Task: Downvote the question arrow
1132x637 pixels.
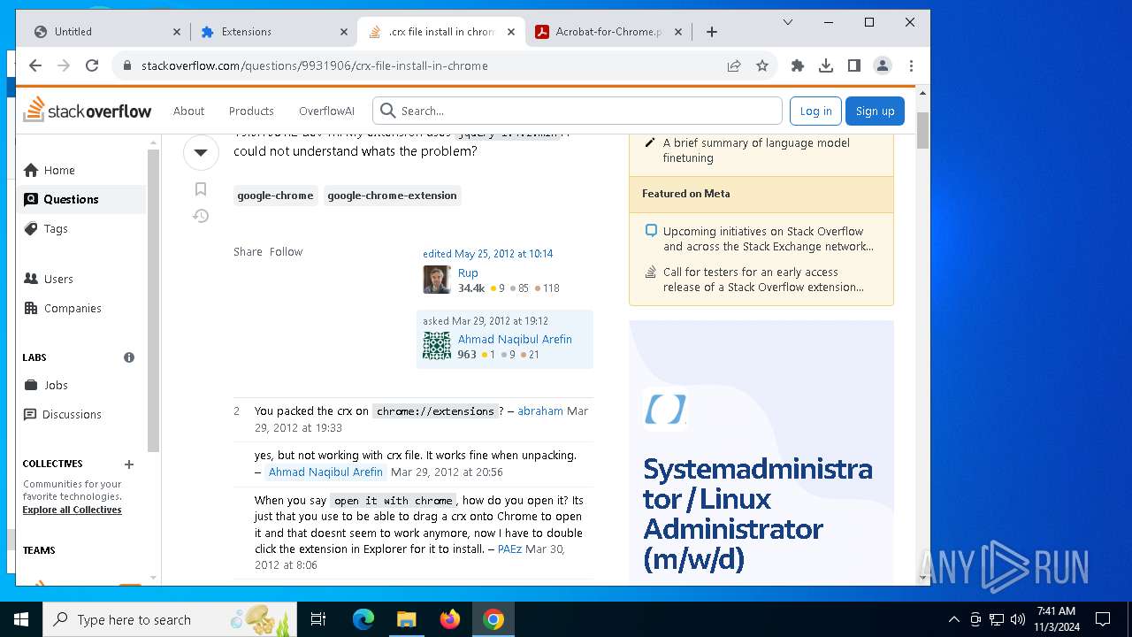Action: 201,153
